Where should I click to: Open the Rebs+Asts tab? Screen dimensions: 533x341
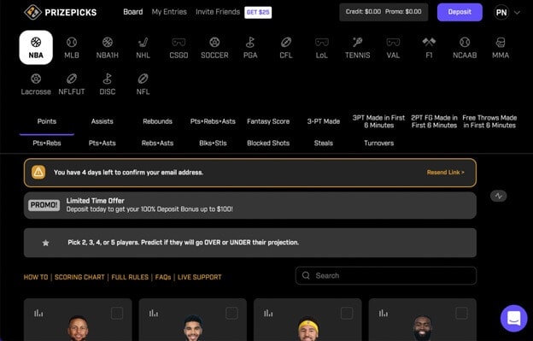coord(157,143)
